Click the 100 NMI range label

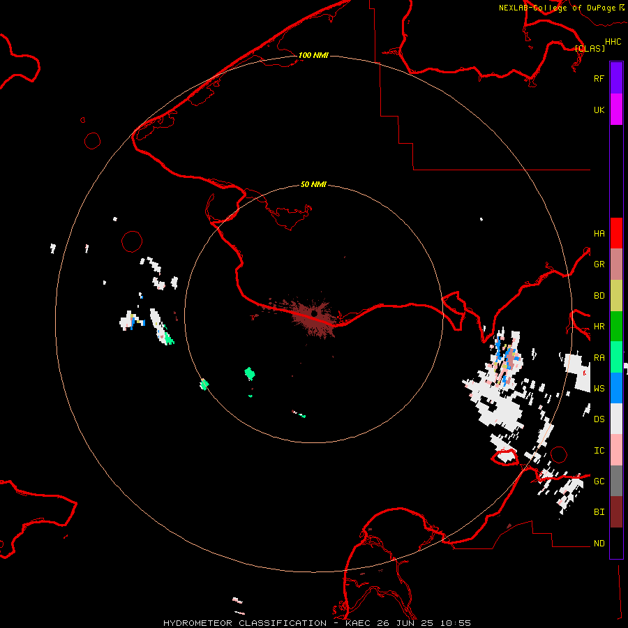[x=313, y=55]
